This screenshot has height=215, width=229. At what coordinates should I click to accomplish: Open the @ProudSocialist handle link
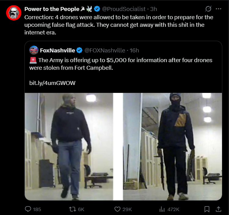click(124, 9)
